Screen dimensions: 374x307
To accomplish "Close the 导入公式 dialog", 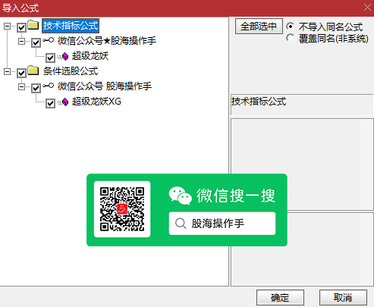I will click(367, 8).
